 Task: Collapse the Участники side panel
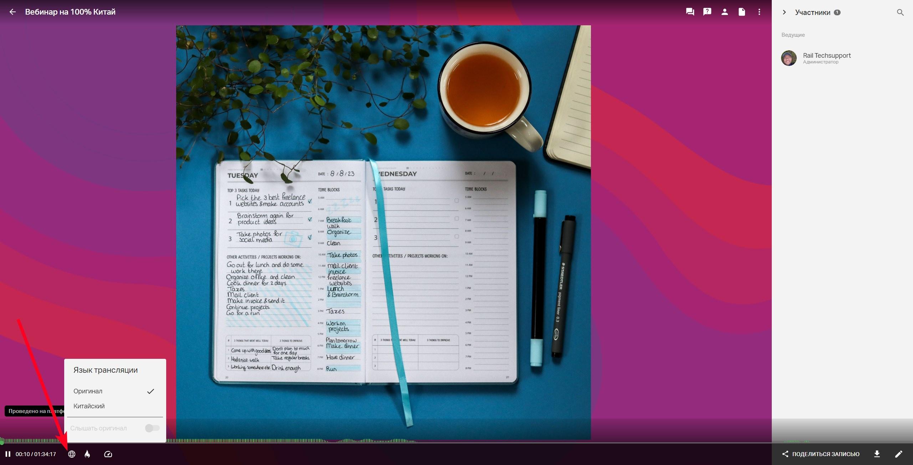(x=784, y=12)
